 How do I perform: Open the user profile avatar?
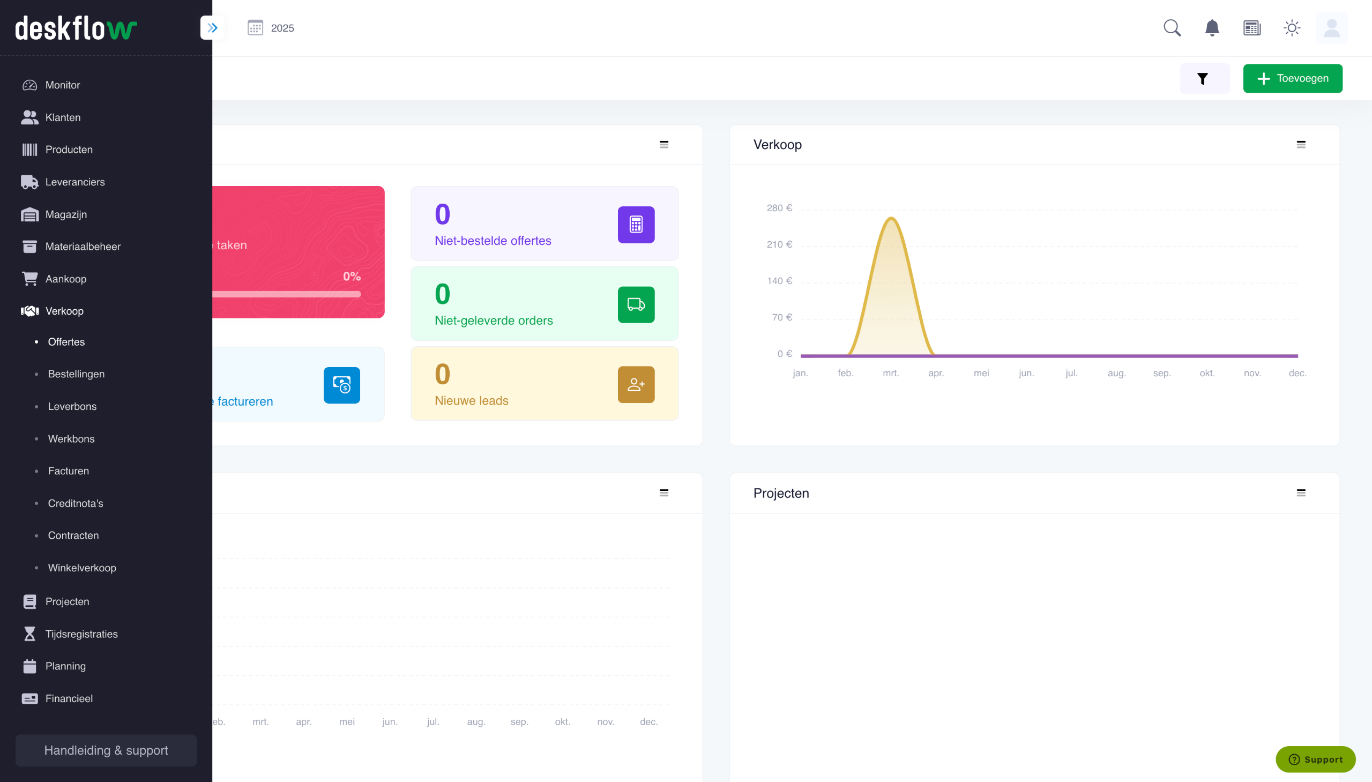coord(1331,28)
